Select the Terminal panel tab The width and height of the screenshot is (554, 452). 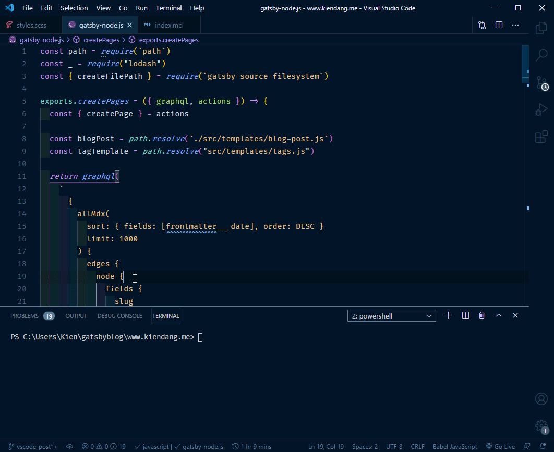click(x=166, y=316)
